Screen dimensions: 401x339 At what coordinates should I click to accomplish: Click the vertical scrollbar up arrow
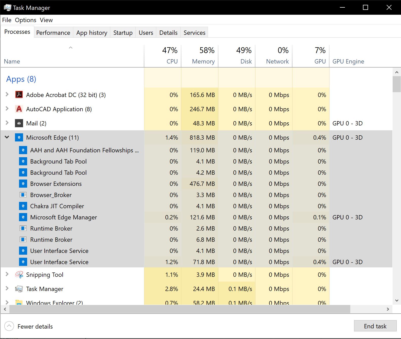397,72
